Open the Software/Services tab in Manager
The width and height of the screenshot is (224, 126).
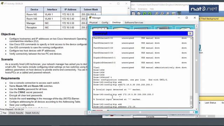pos(134,22)
